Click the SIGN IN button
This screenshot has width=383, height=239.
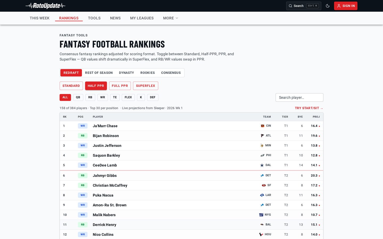pyautogui.click(x=346, y=6)
